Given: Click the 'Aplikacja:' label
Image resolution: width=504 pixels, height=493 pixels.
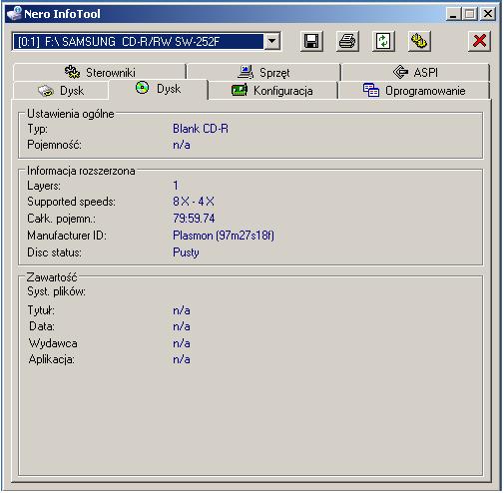Looking at the screenshot, I should pos(52,359).
